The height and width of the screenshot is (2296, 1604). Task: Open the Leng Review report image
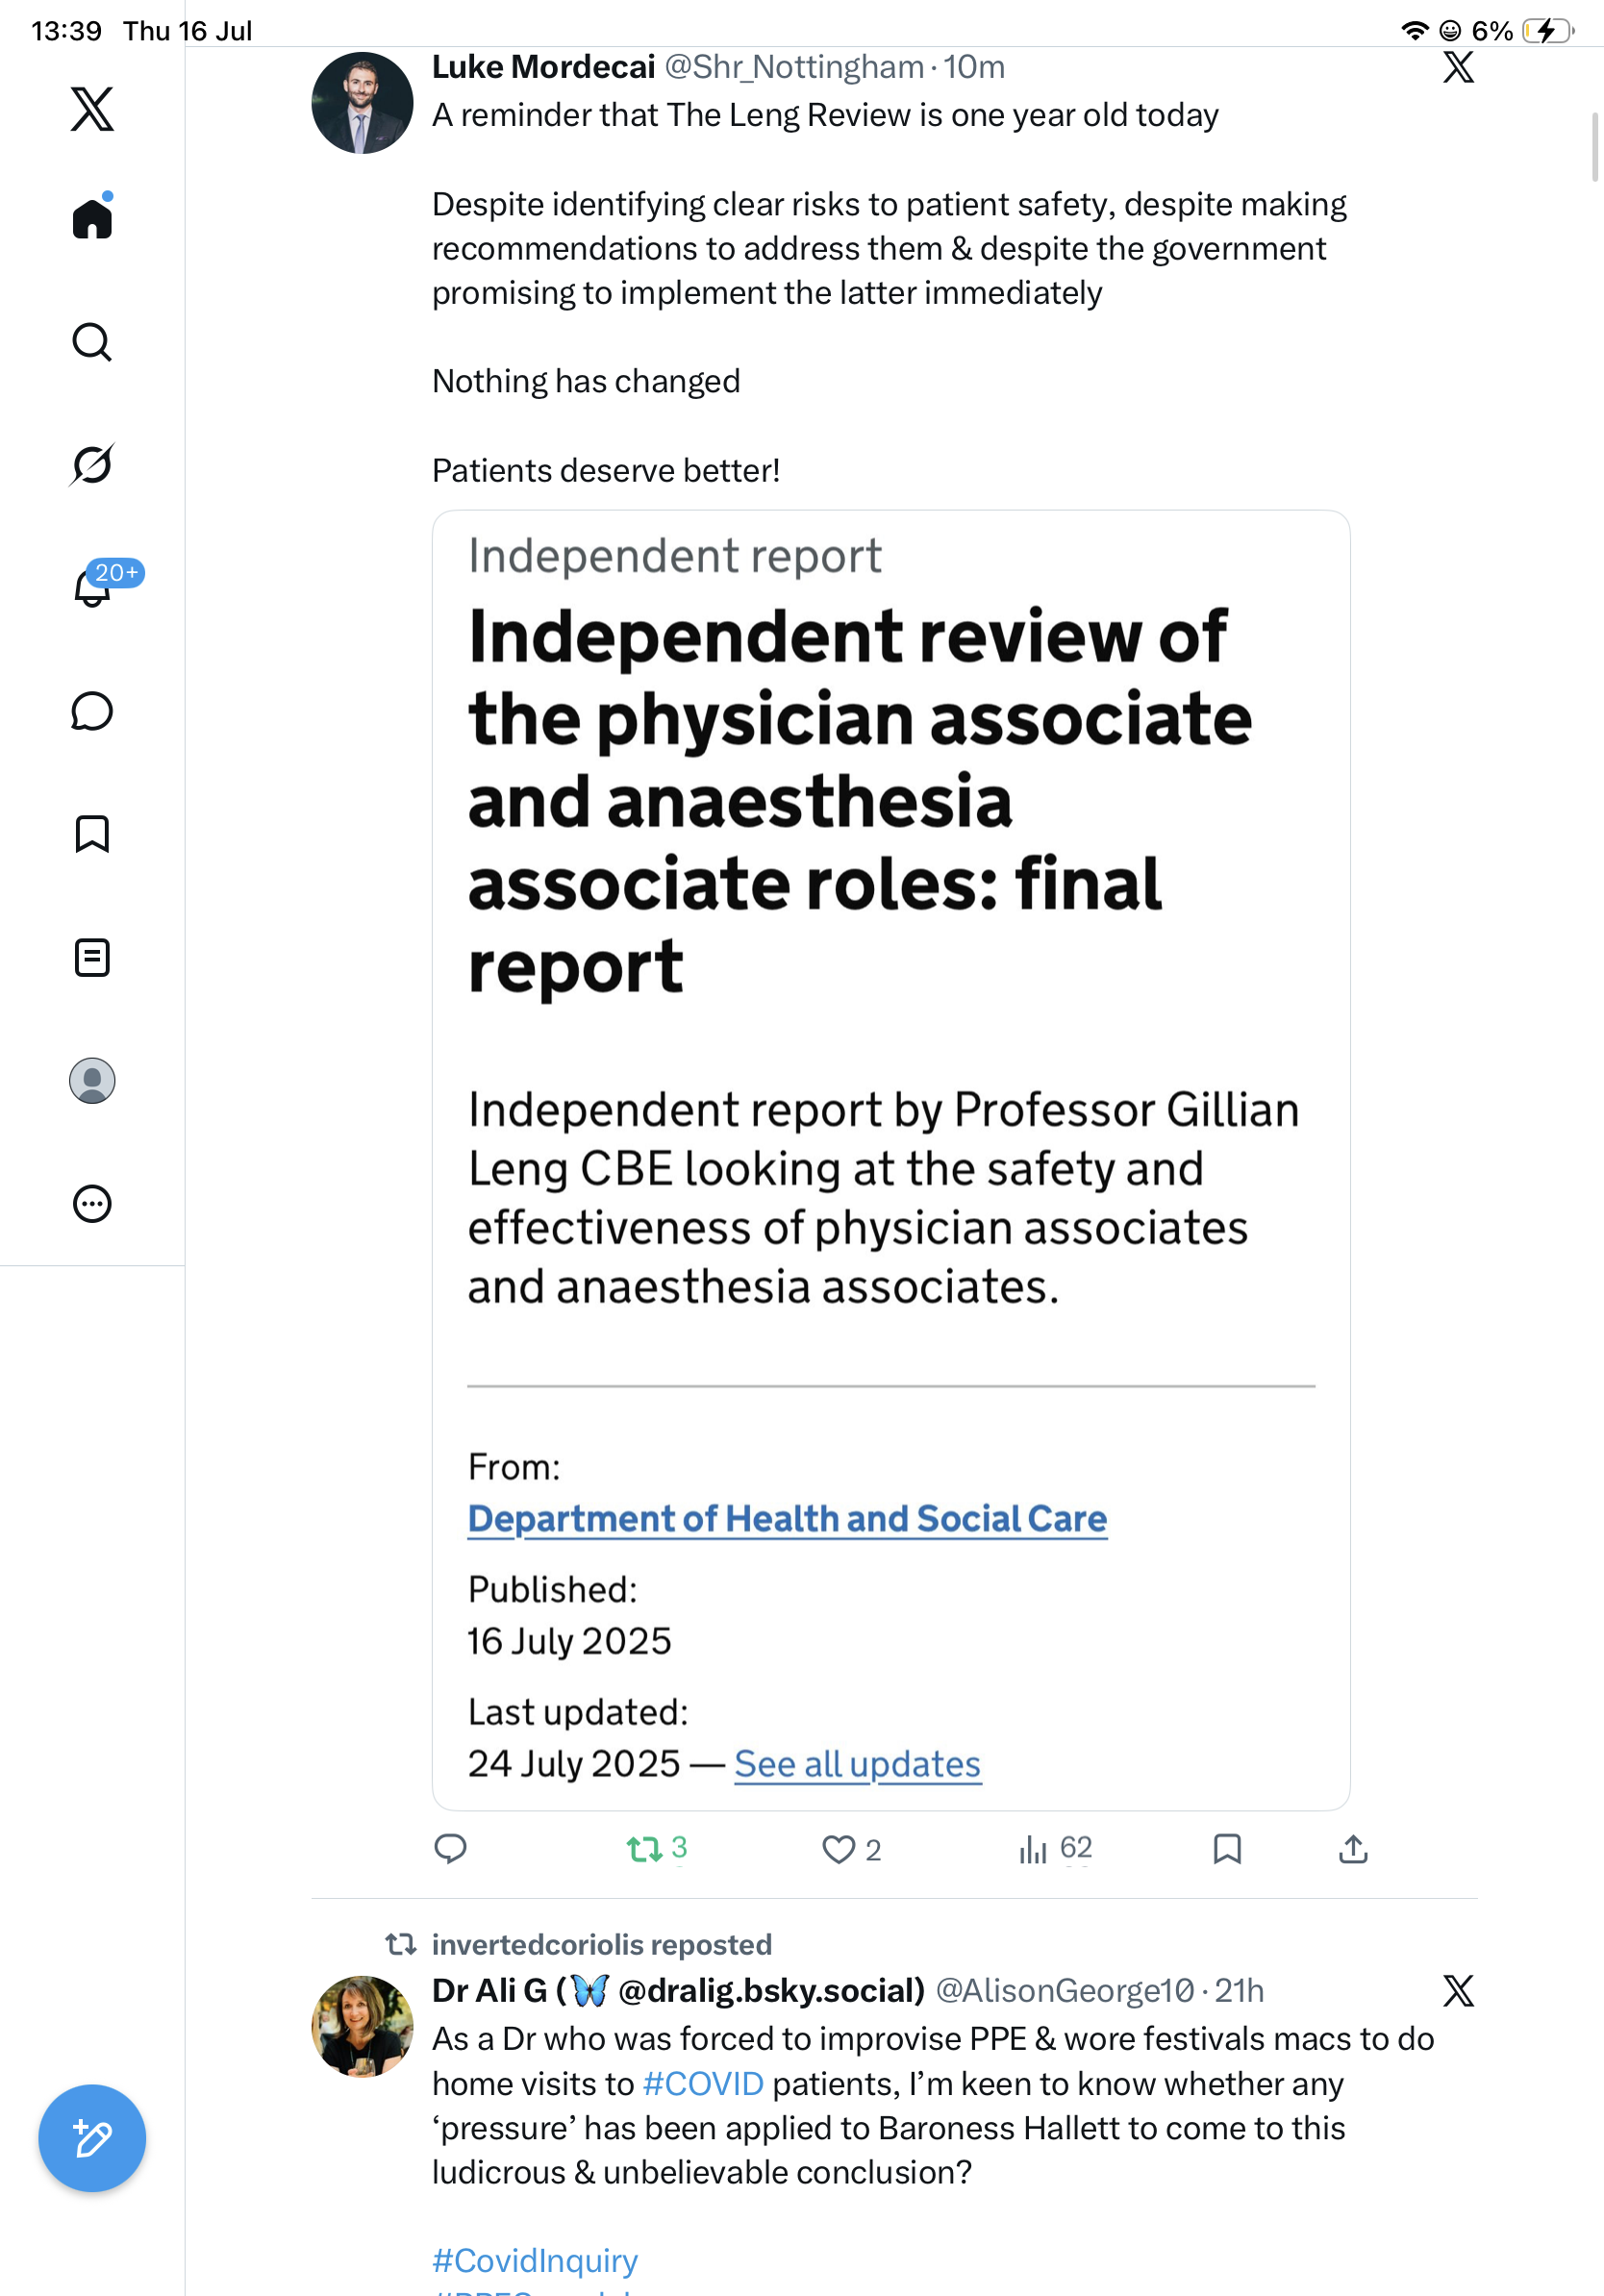891,1160
